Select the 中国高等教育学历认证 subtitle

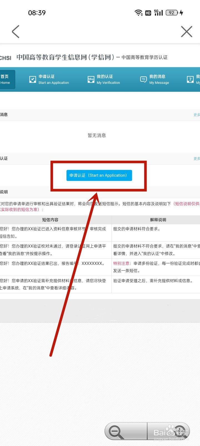point(144,57)
